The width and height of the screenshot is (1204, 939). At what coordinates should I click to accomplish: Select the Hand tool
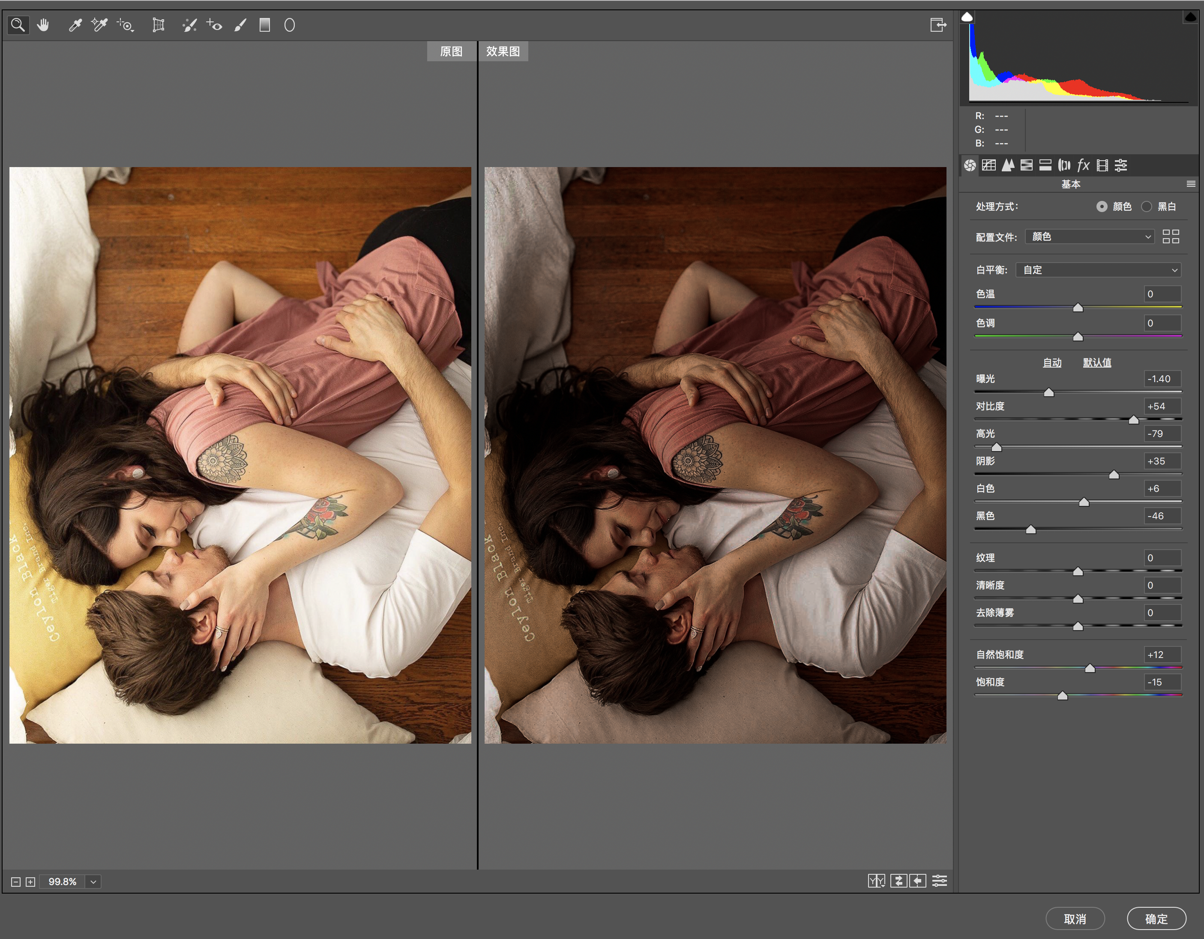43,25
